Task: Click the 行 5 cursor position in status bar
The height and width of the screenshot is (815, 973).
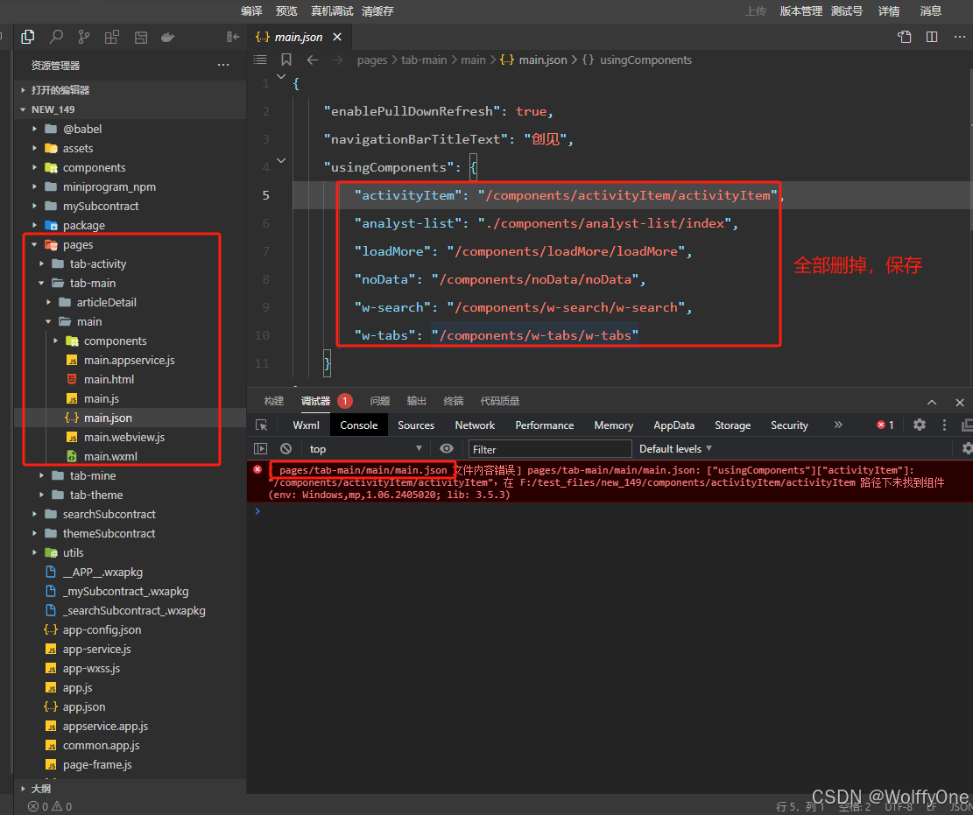Action: point(800,806)
